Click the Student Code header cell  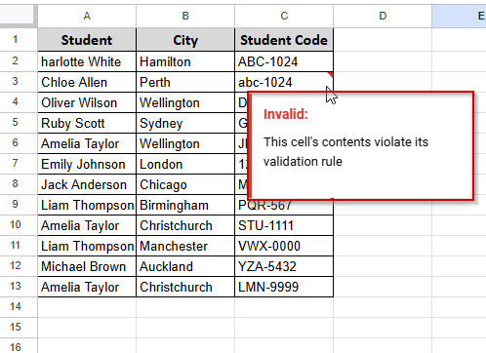point(284,40)
